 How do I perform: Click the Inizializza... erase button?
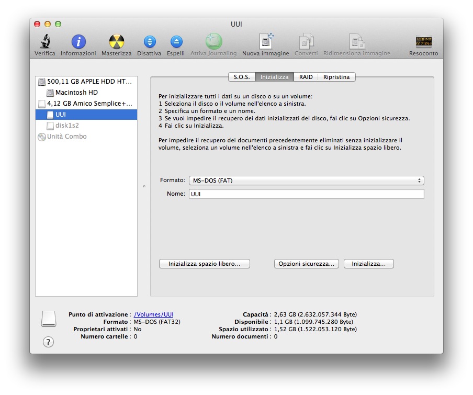pos(369,264)
